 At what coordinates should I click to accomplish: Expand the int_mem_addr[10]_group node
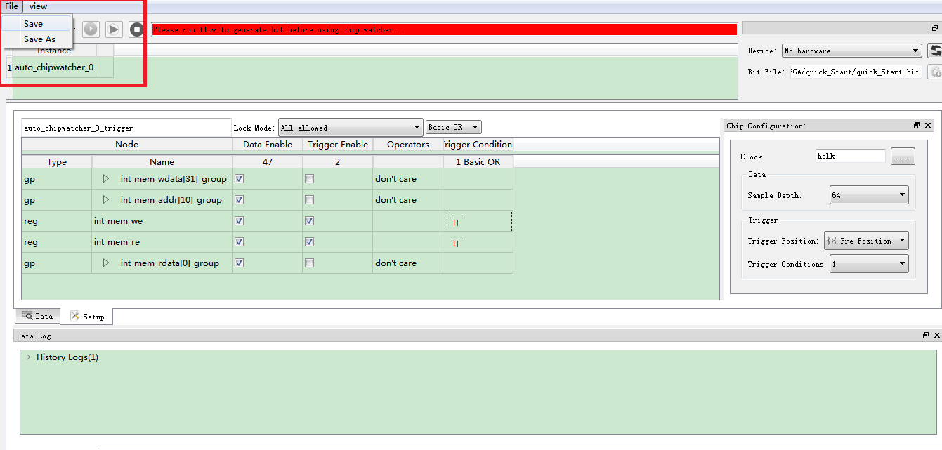coord(106,200)
